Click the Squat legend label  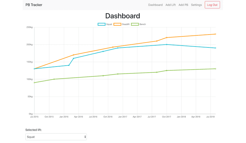coord(109,24)
